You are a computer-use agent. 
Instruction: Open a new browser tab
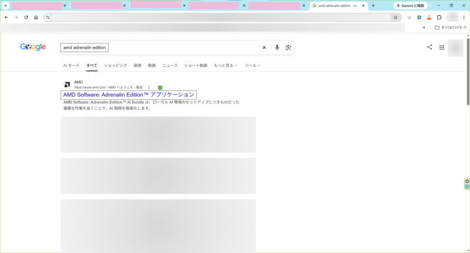click(373, 6)
